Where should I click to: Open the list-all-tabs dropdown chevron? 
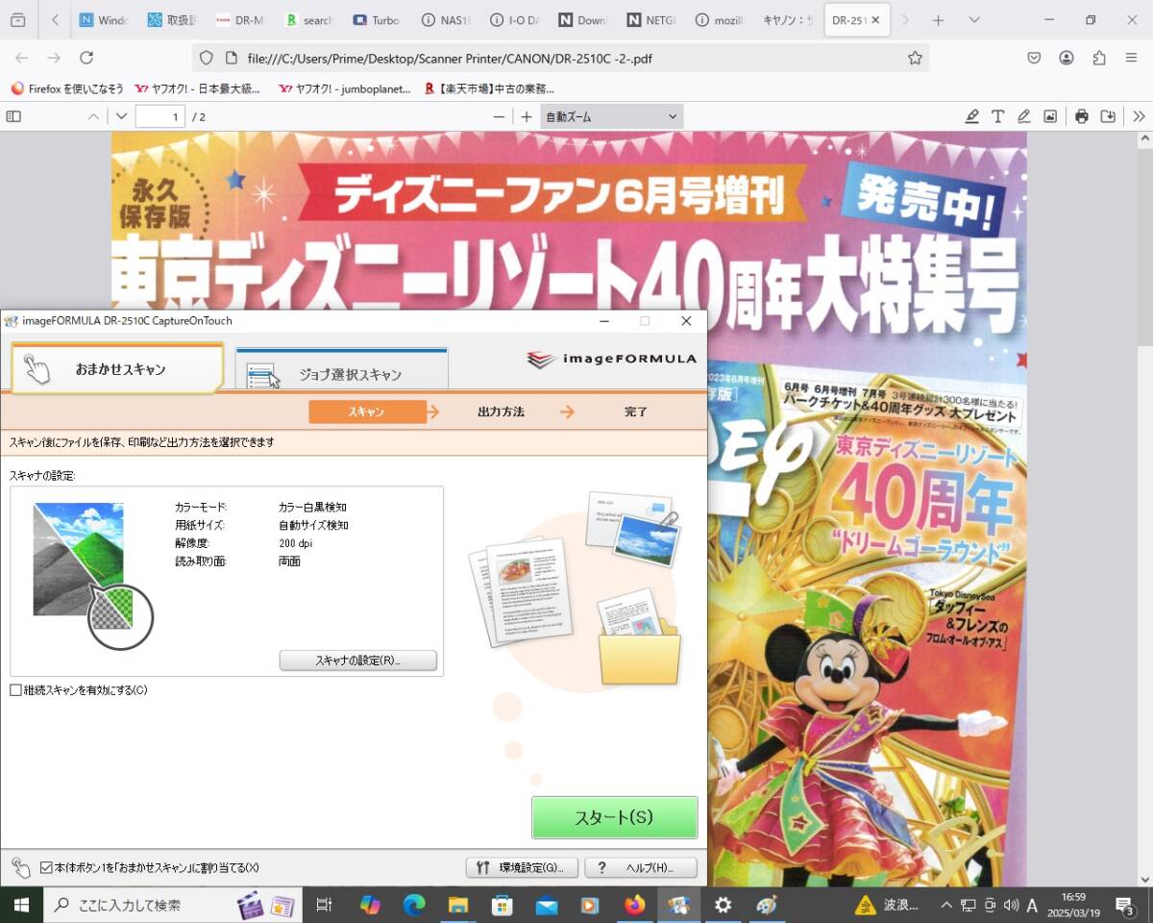tap(972, 20)
